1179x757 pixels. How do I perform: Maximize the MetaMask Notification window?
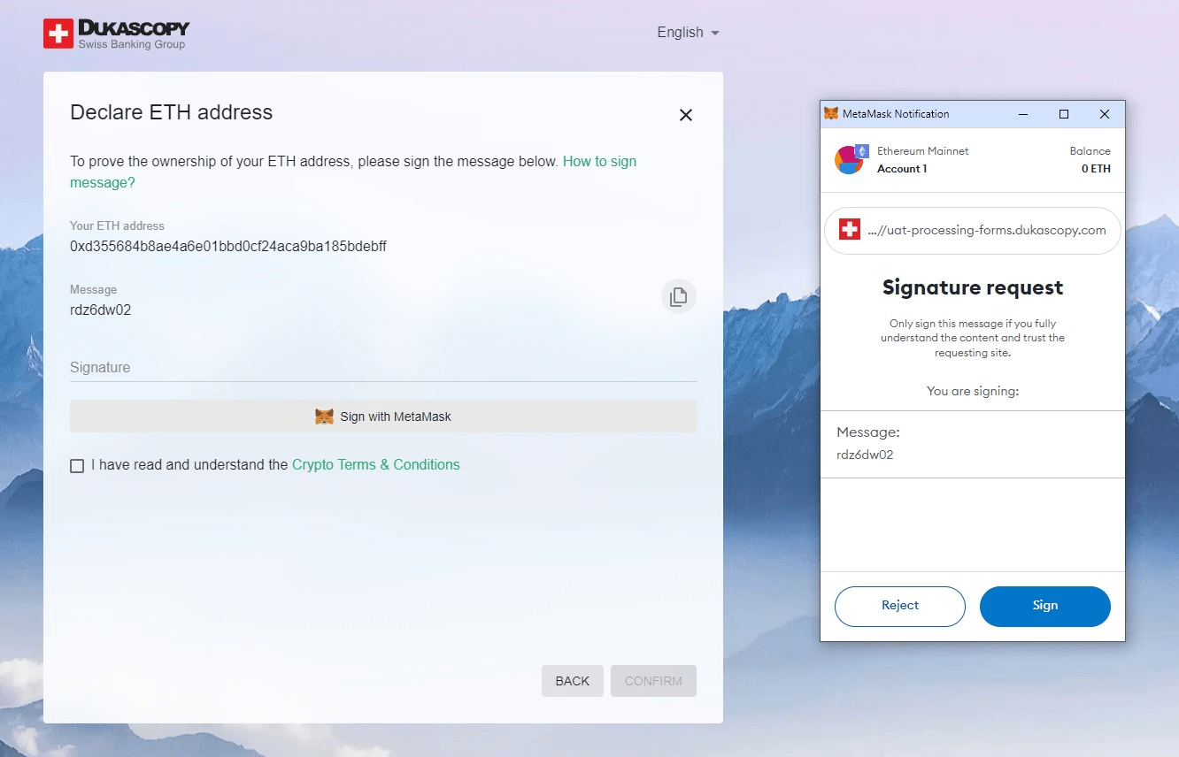click(1064, 114)
